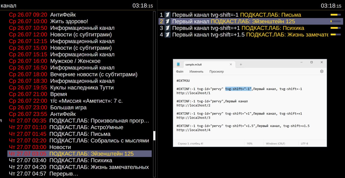This screenshot has width=345, height=178.
Task: Click the progress bar for channel 1
Action: [x=336, y=15]
